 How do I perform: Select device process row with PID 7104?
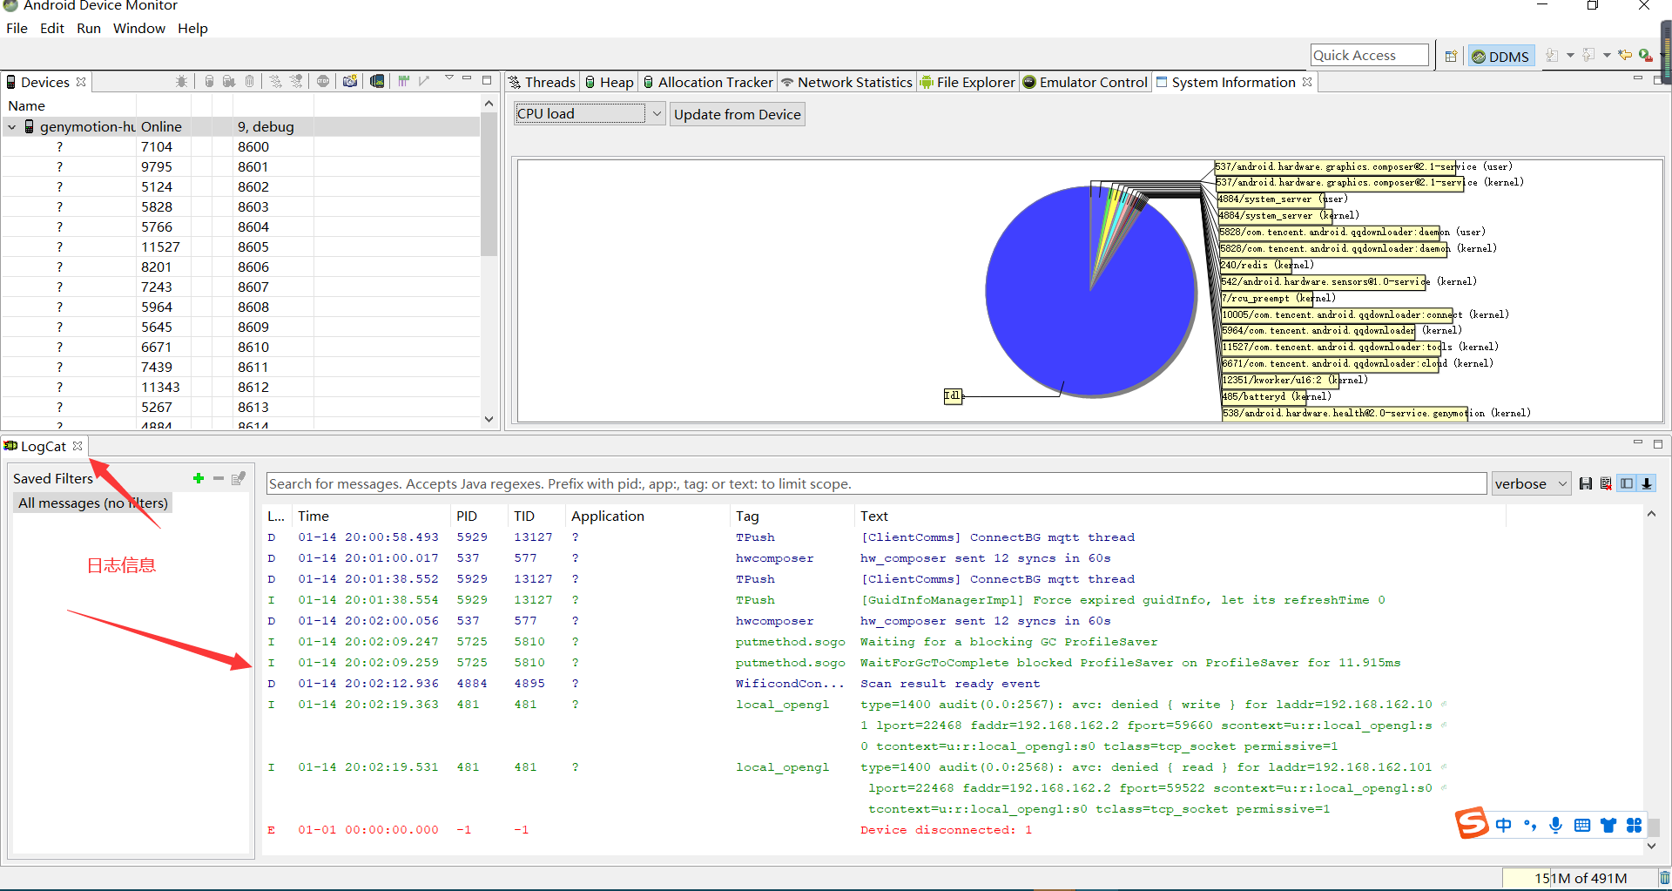(x=240, y=146)
